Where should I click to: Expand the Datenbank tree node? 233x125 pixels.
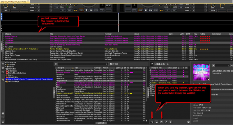[x=6, y=71]
